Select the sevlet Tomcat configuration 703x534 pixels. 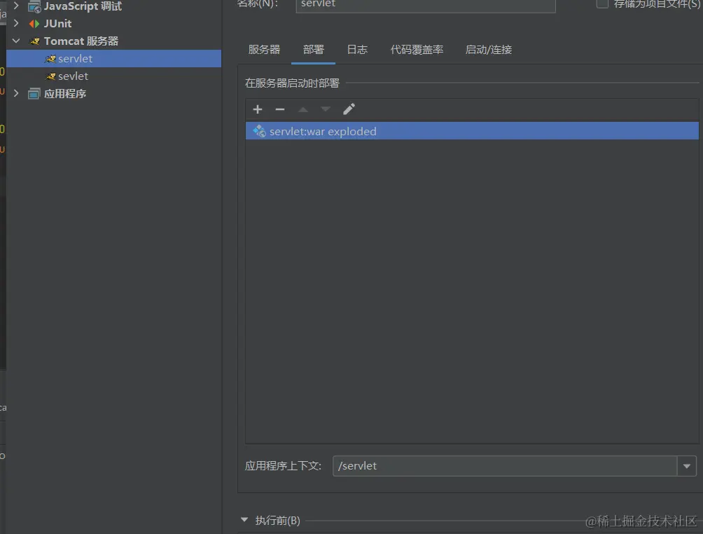click(114, 76)
